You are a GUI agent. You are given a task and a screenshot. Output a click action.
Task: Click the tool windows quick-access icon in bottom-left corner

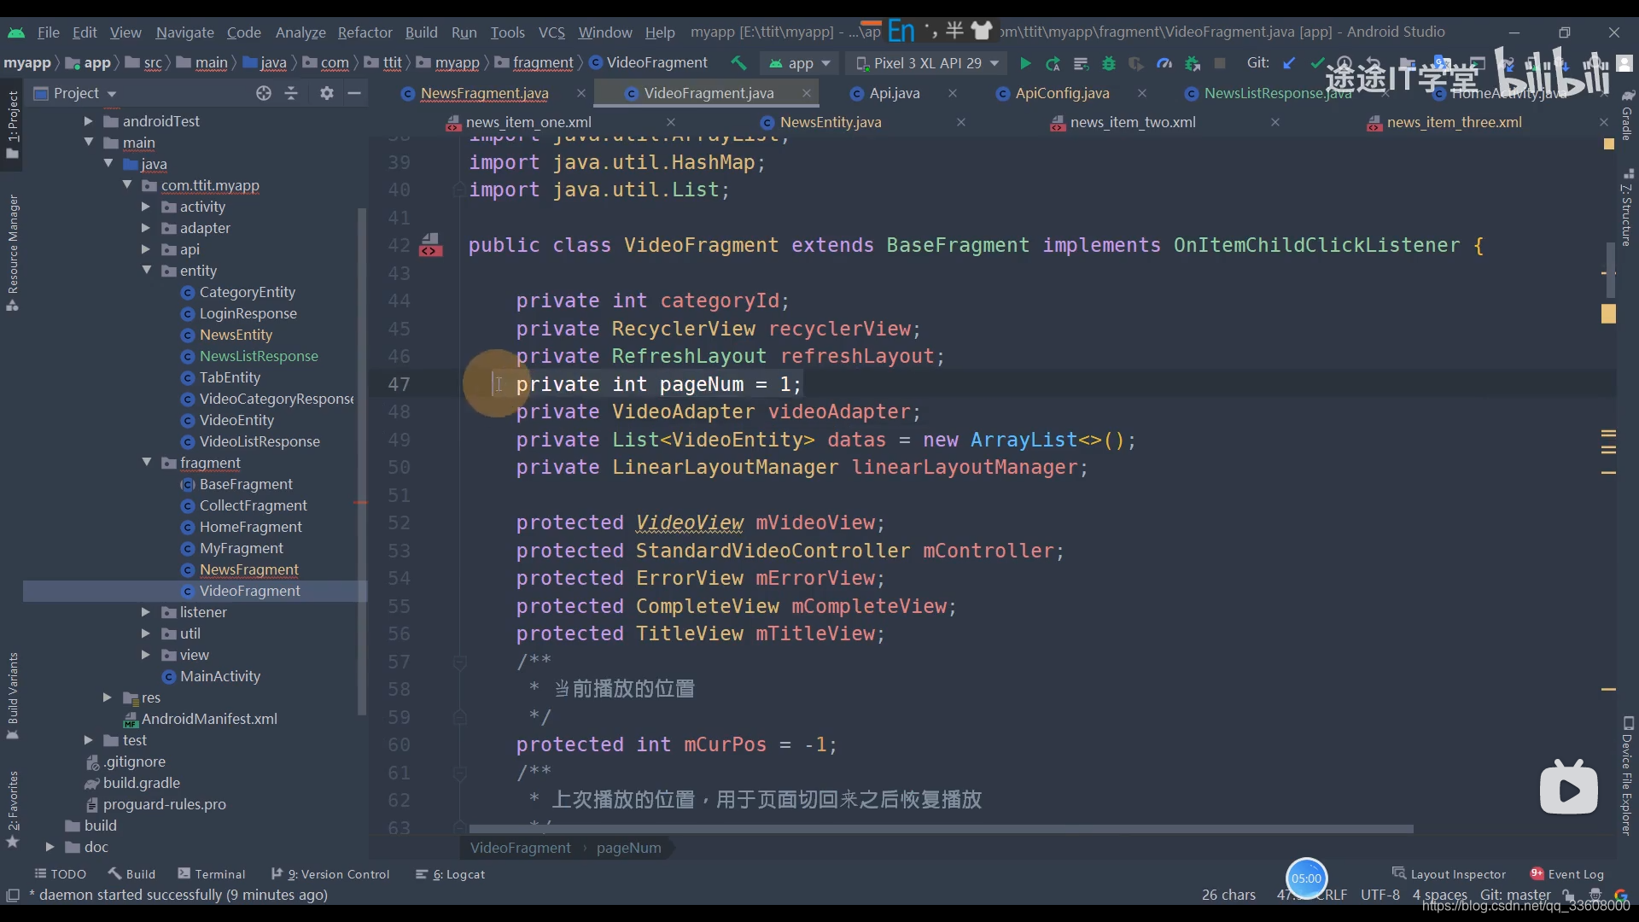13,895
